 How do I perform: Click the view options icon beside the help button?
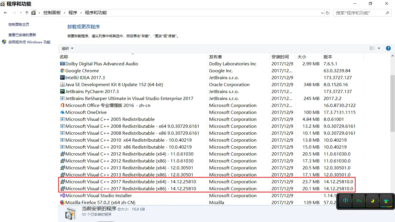[372, 48]
